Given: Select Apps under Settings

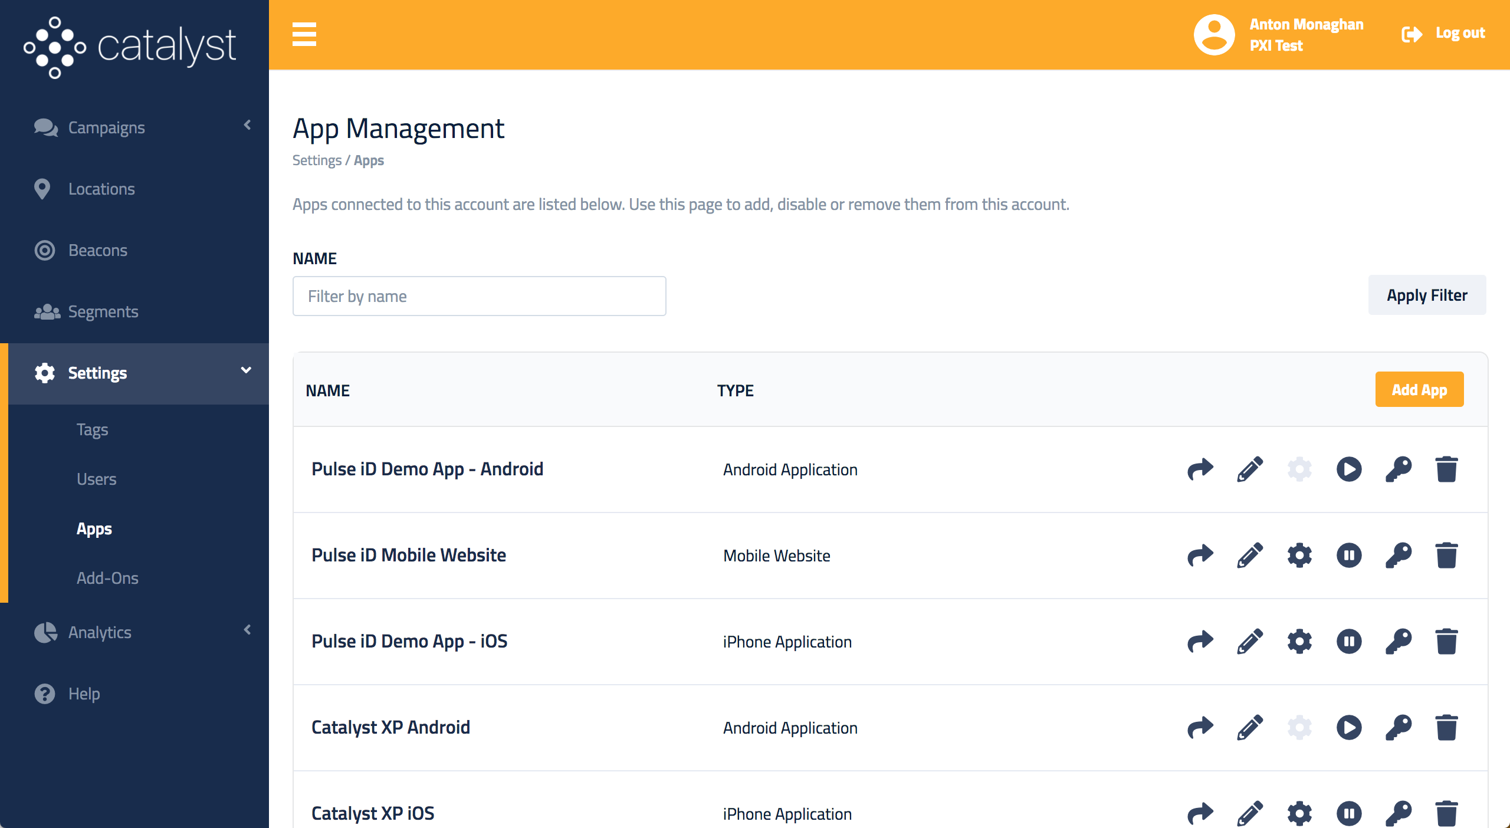Looking at the screenshot, I should pos(94,529).
